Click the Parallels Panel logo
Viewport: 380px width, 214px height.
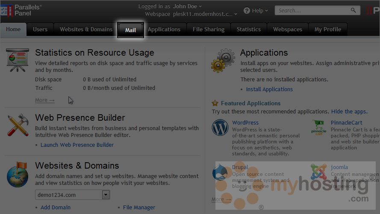pos(21,10)
